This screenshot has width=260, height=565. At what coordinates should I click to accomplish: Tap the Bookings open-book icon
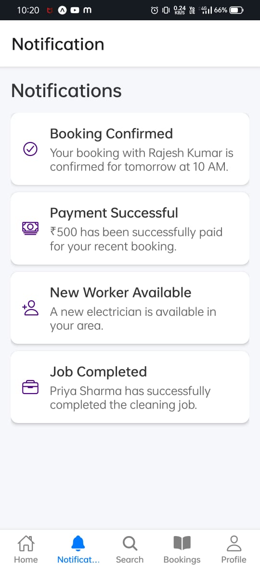[182, 543]
